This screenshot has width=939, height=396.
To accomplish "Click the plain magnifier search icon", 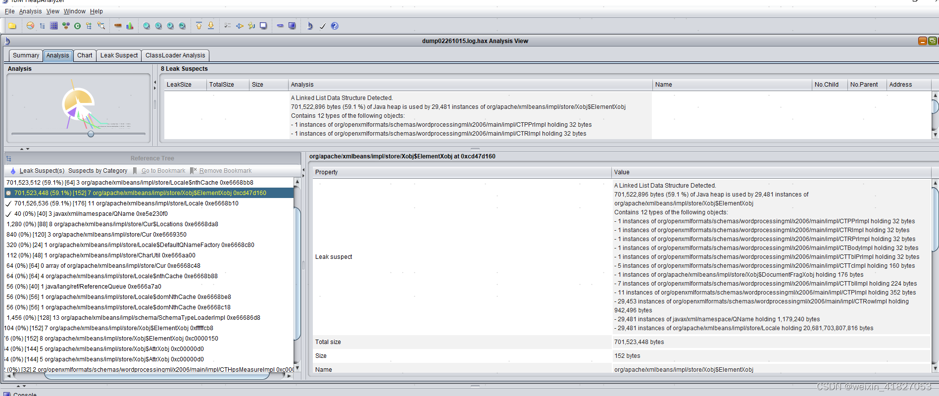I will click(x=147, y=26).
